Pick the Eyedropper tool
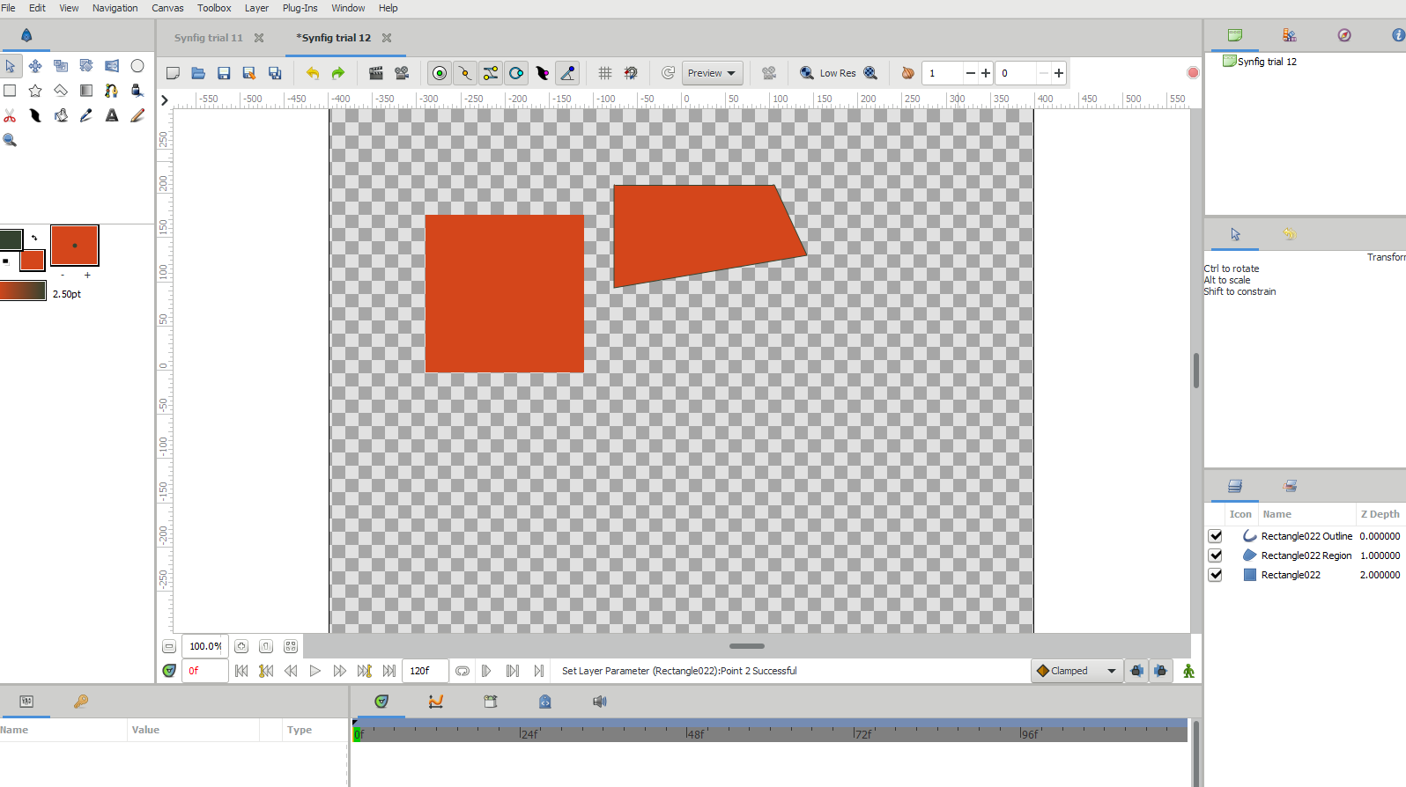 pyautogui.click(x=86, y=115)
